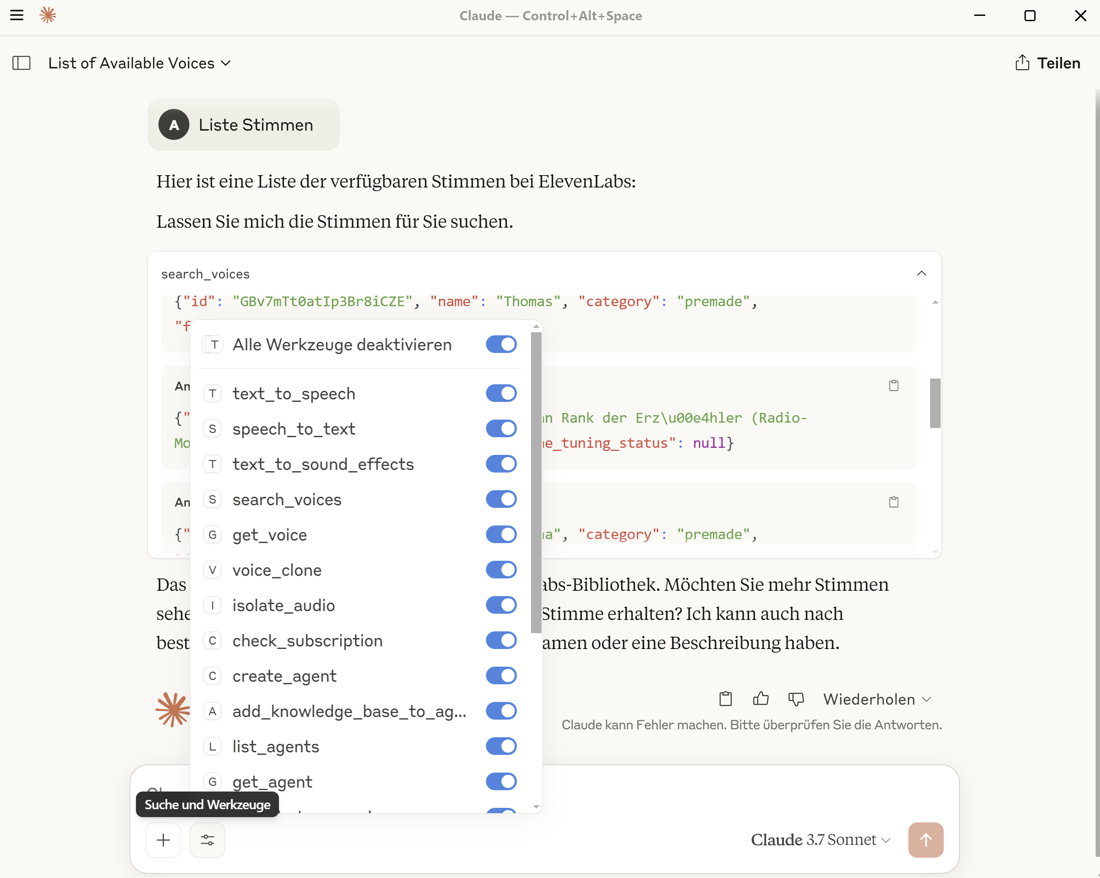Give the response a thumbs up
Screen dimensions: 1100x878
pos(760,699)
